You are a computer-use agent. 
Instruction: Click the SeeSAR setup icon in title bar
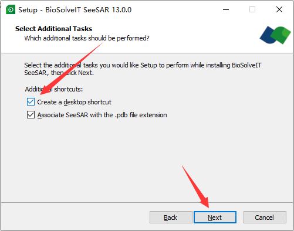pyautogui.click(x=11, y=9)
